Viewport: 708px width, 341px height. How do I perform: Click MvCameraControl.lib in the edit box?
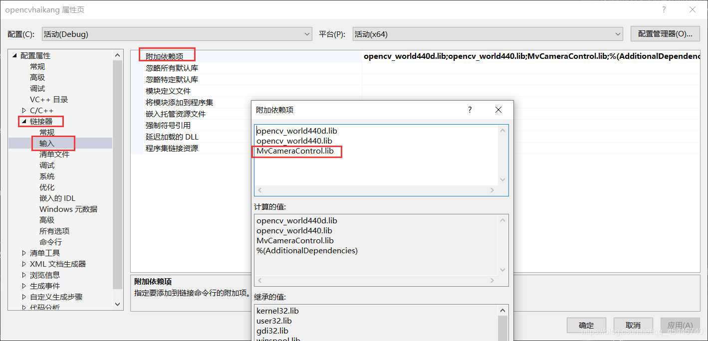[295, 151]
